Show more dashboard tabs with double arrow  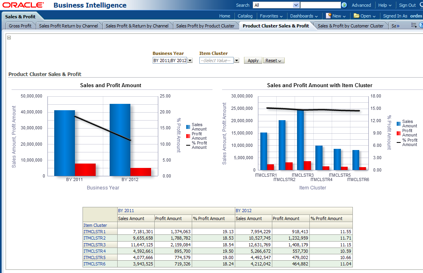tap(395, 26)
